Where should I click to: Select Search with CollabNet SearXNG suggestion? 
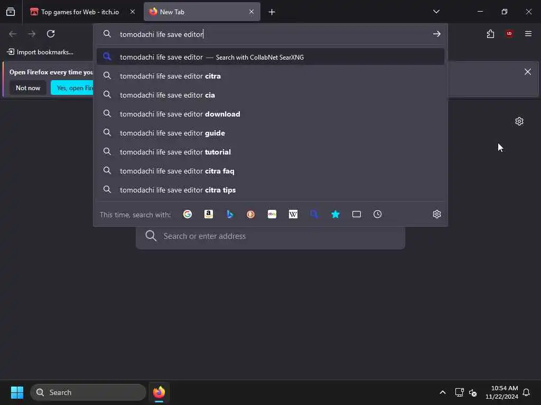point(270,57)
